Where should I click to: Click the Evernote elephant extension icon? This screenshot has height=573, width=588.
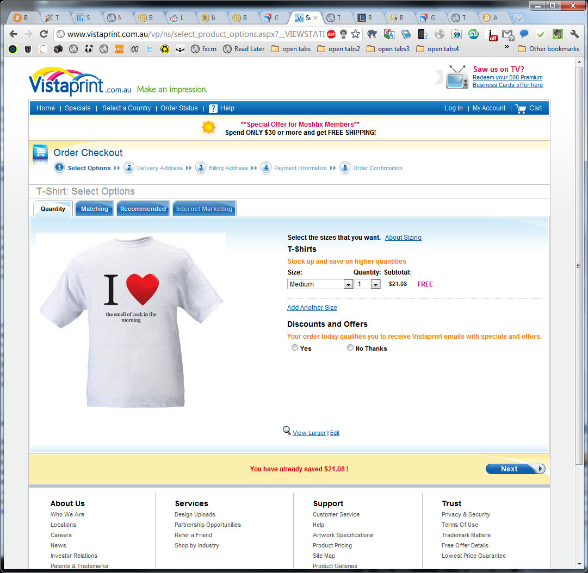pos(558,34)
